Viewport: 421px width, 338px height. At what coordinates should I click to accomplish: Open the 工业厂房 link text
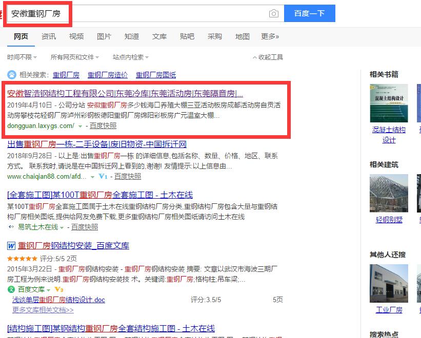click(389, 310)
